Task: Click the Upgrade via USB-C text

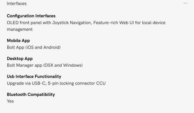Action: click(26, 83)
